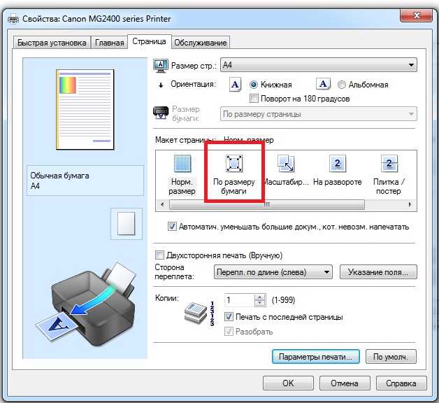Open the По размеру страницы dropdown

point(319,114)
